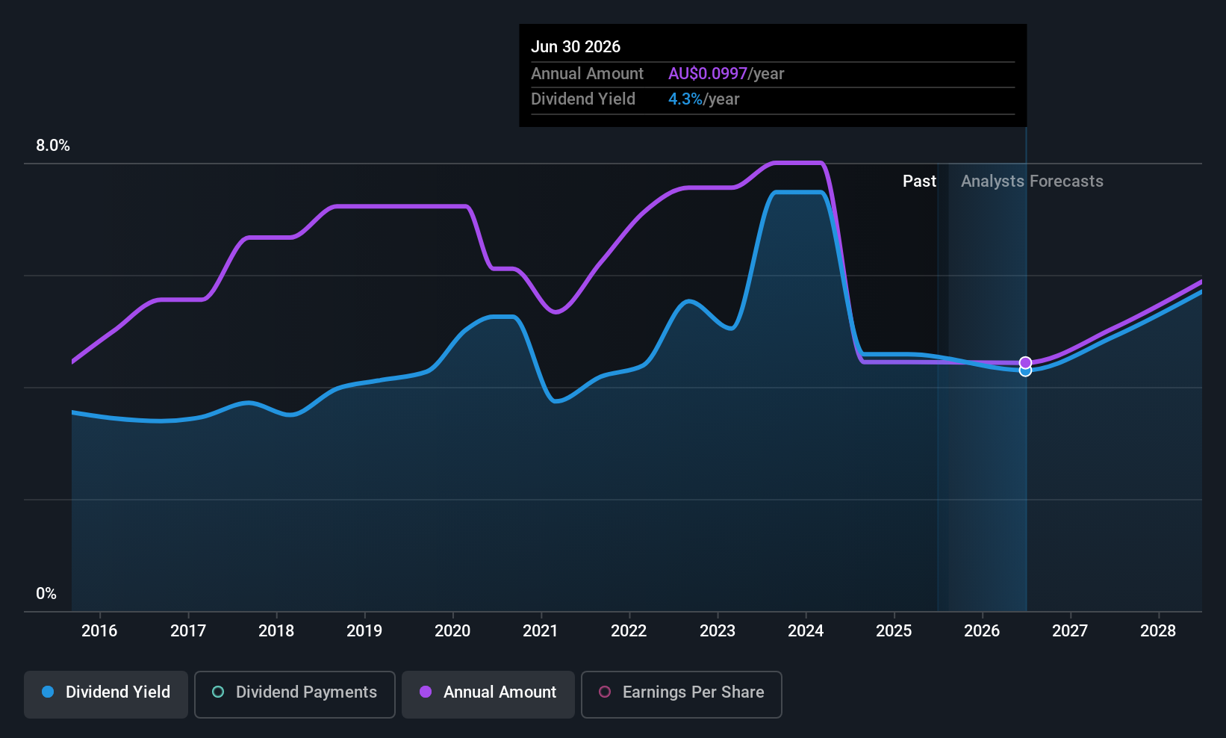1226x738 pixels.
Task: Toggle the Annual Amount legend button
Action: click(488, 694)
